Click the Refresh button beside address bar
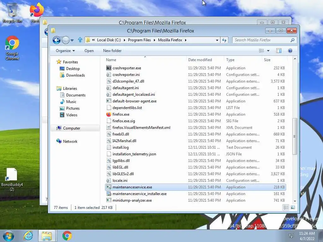The width and height of the screenshot is (323, 242). 224,40
